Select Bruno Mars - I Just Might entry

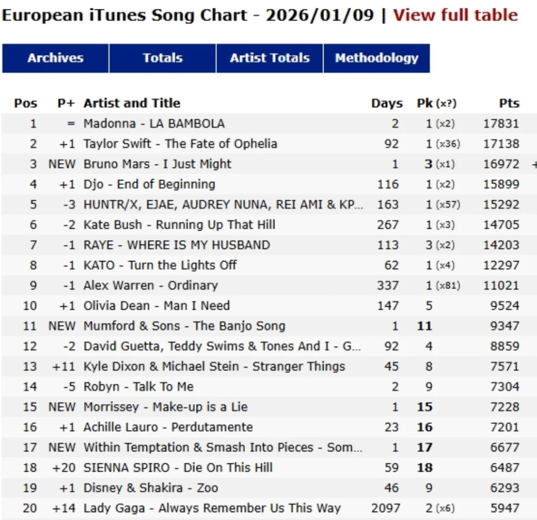(157, 164)
